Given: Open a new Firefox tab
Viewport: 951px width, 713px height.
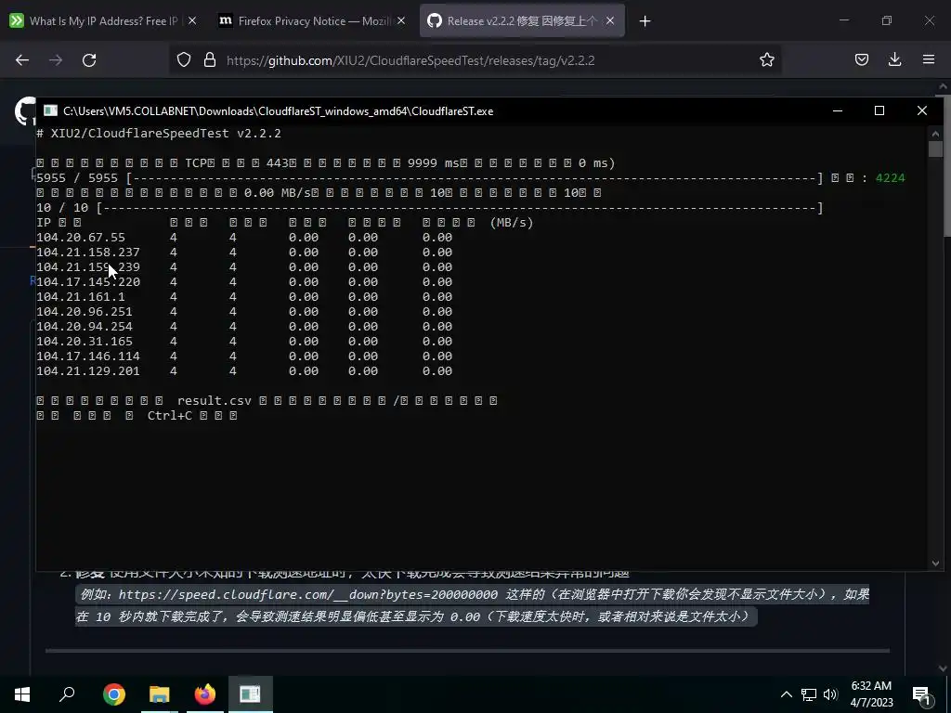Looking at the screenshot, I should coord(645,21).
